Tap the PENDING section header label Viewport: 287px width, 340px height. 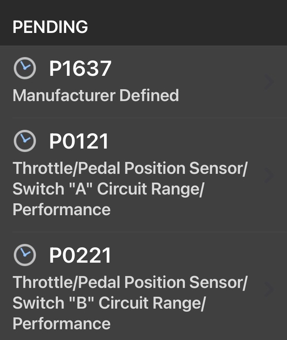click(x=50, y=27)
